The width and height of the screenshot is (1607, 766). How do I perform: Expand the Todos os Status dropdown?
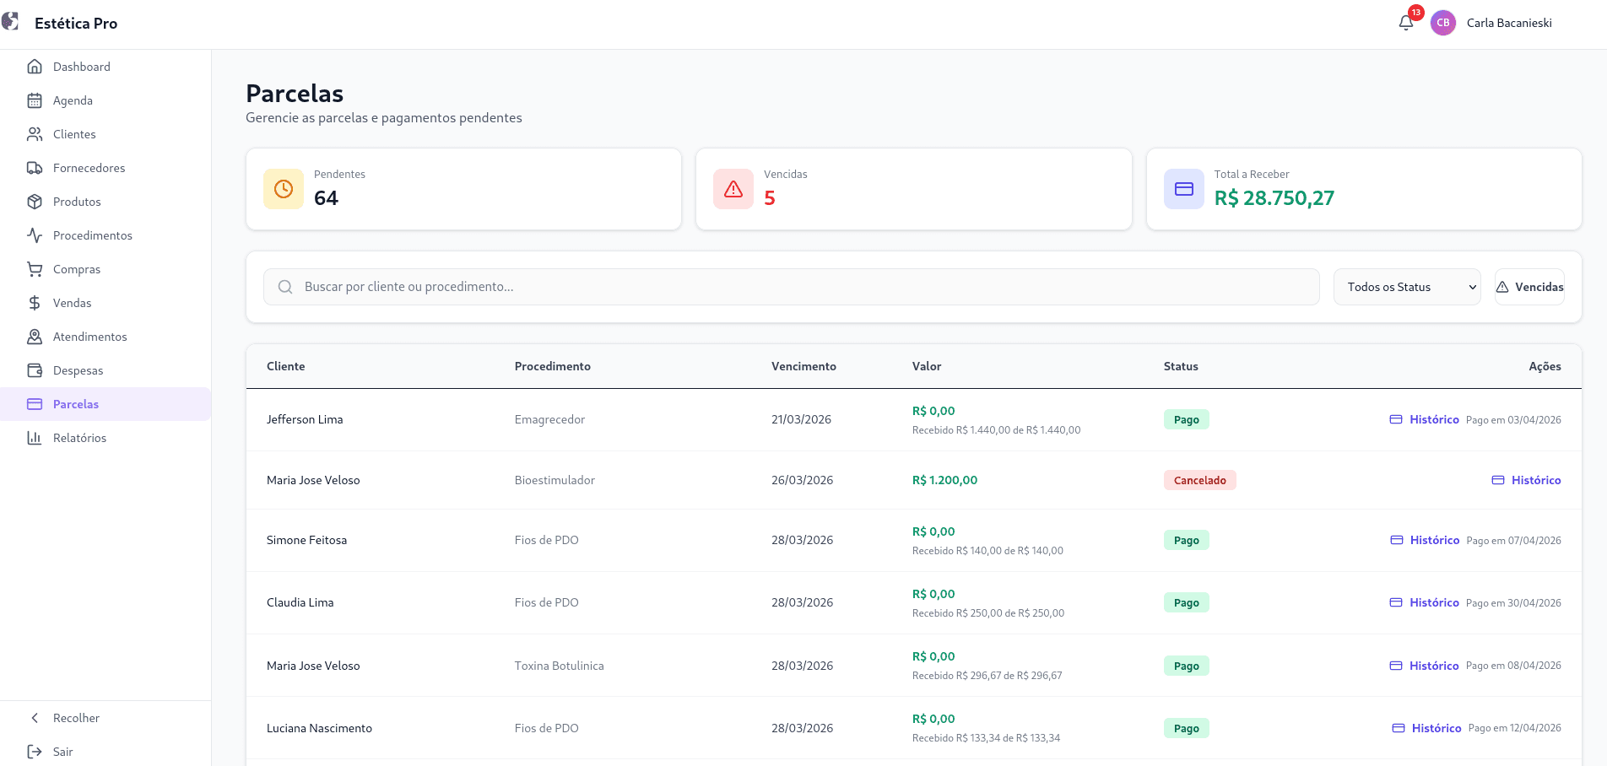1407,287
